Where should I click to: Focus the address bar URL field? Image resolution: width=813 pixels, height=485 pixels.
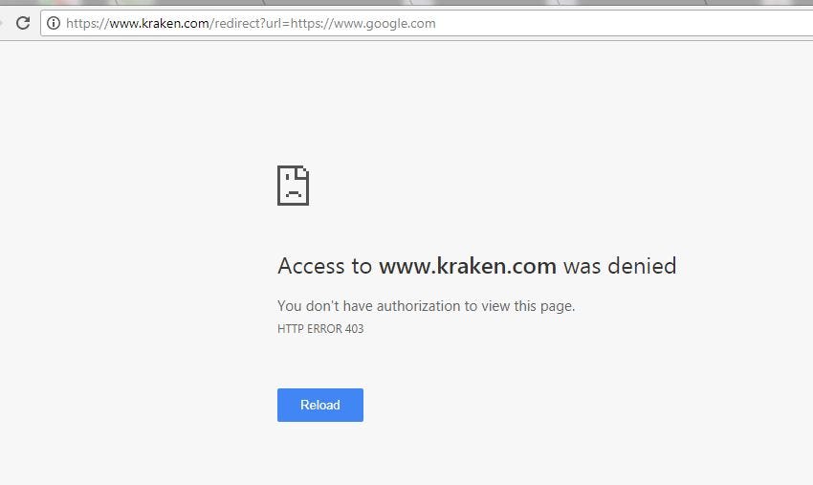427,23
